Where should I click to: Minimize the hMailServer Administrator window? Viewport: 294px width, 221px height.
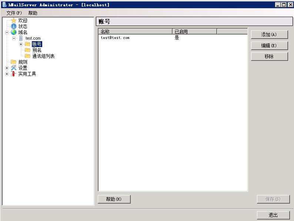(278, 5)
